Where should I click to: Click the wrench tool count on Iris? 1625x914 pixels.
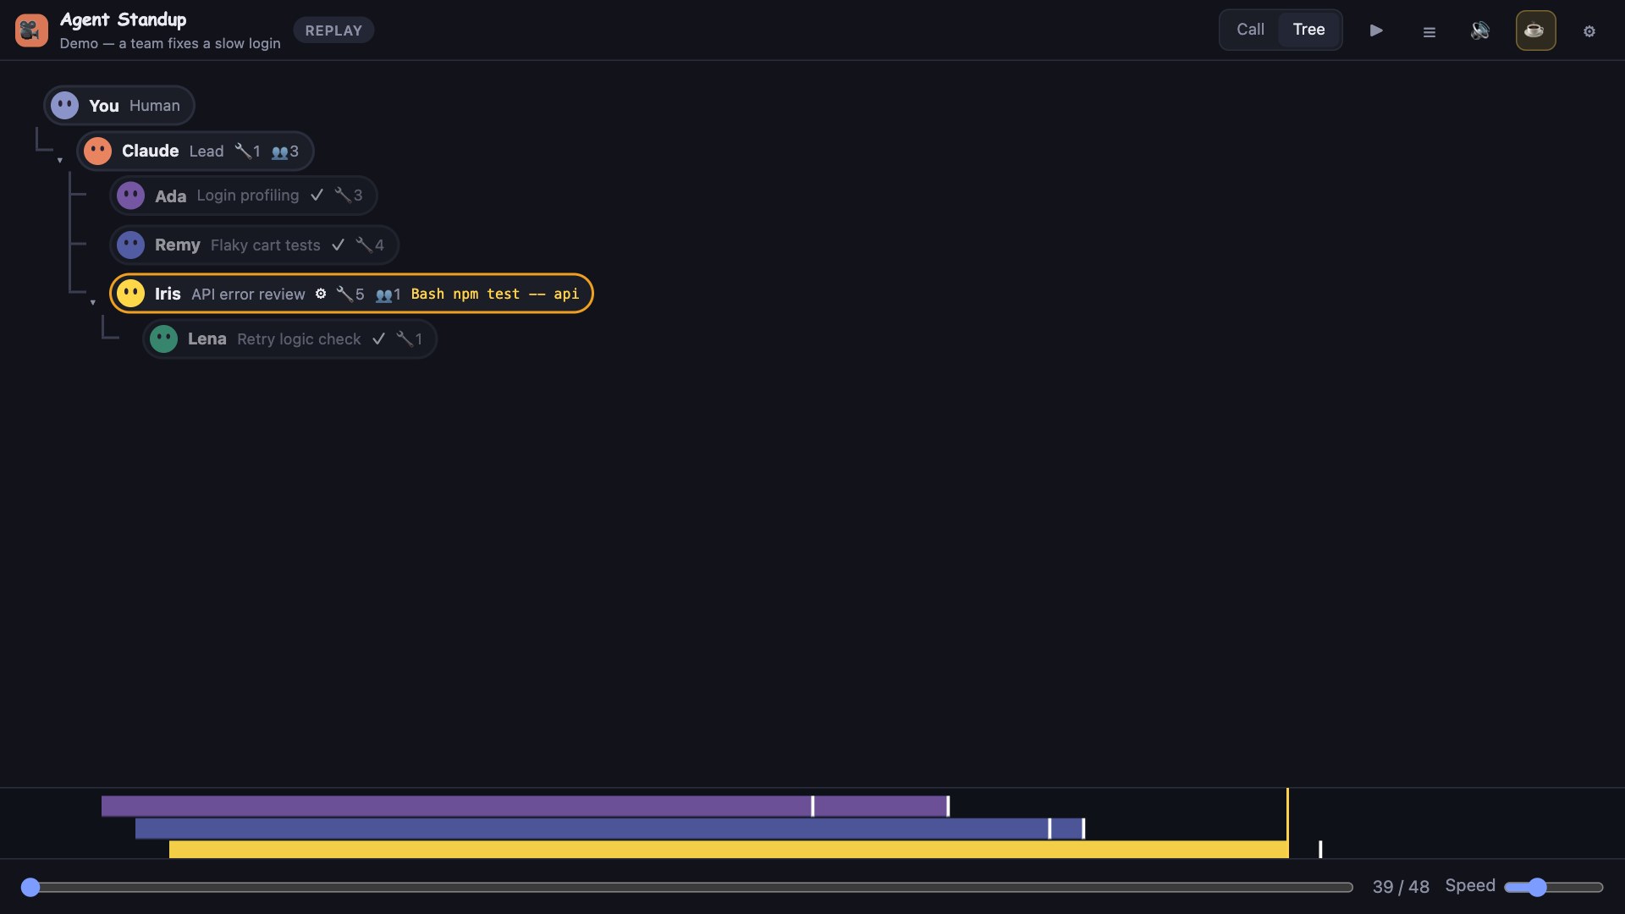click(x=350, y=295)
